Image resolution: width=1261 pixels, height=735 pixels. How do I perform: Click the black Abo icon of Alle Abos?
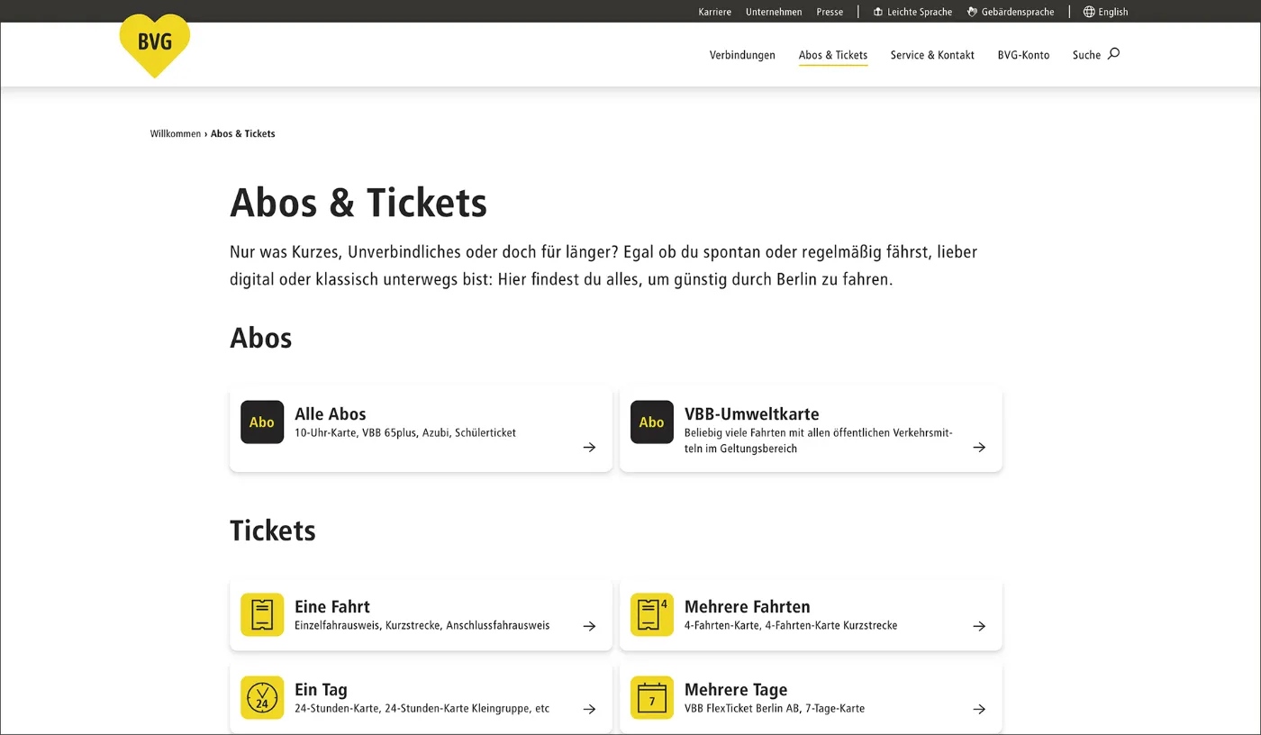point(262,422)
